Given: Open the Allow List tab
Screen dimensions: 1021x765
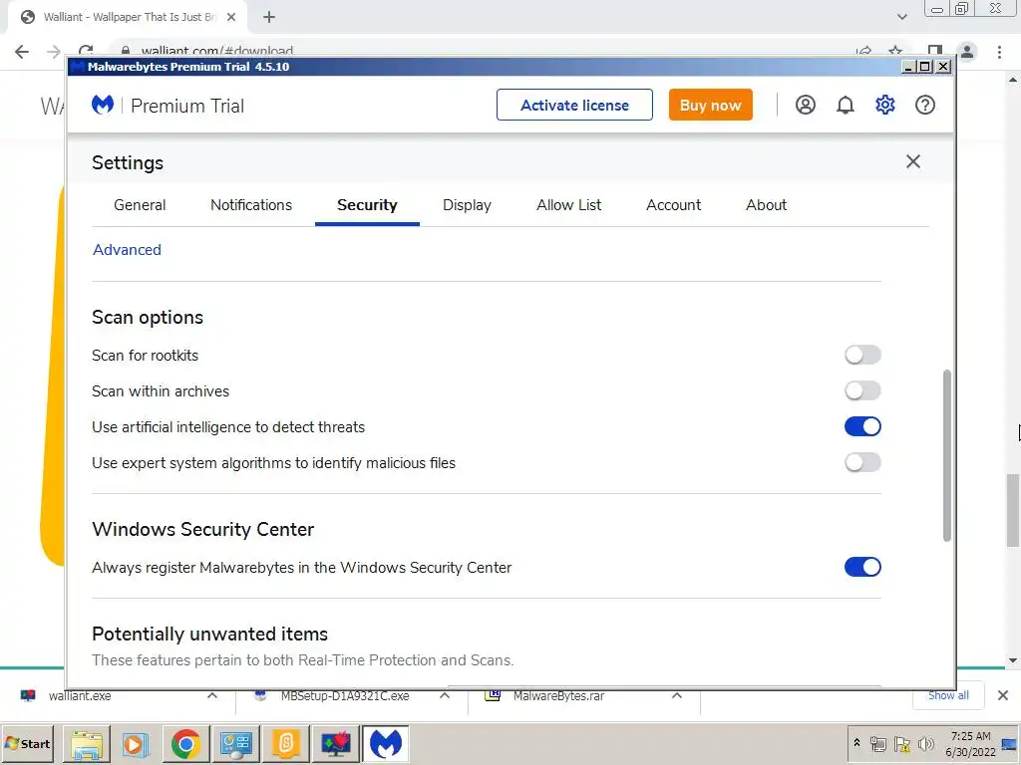Looking at the screenshot, I should pyautogui.click(x=569, y=205).
